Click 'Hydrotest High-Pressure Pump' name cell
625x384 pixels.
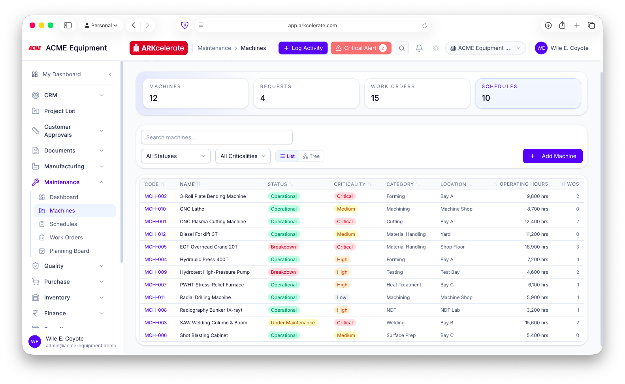click(x=215, y=272)
